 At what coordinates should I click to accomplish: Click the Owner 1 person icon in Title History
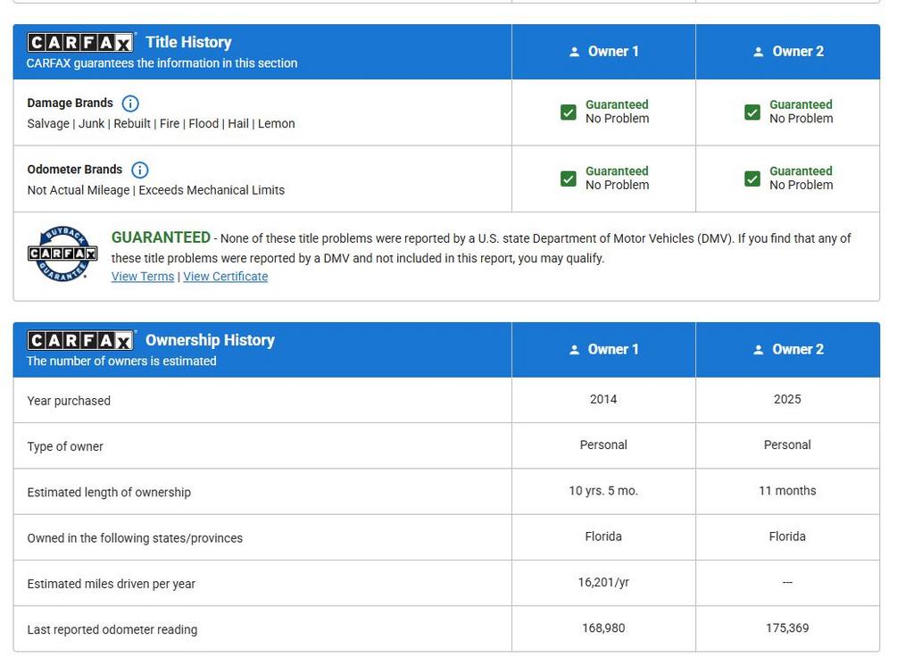click(x=574, y=52)
